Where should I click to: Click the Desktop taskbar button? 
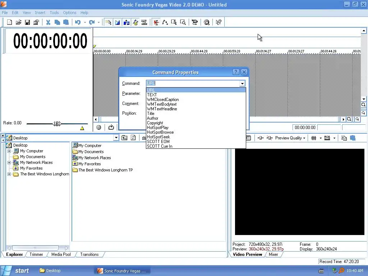[50, 271]
